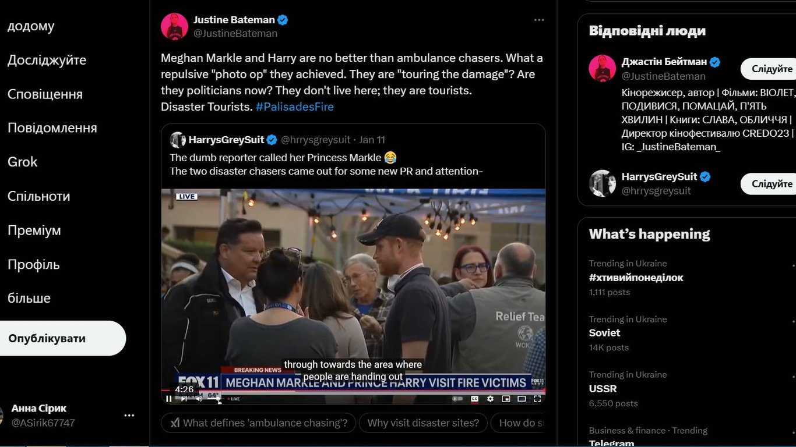The width and height of the screenshot is (796, 447).
Task: Enable theater mode on video
Action: pyautogui.click(x=522, y=399)
